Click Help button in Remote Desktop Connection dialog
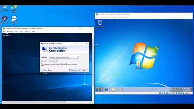 click(84, 70)
